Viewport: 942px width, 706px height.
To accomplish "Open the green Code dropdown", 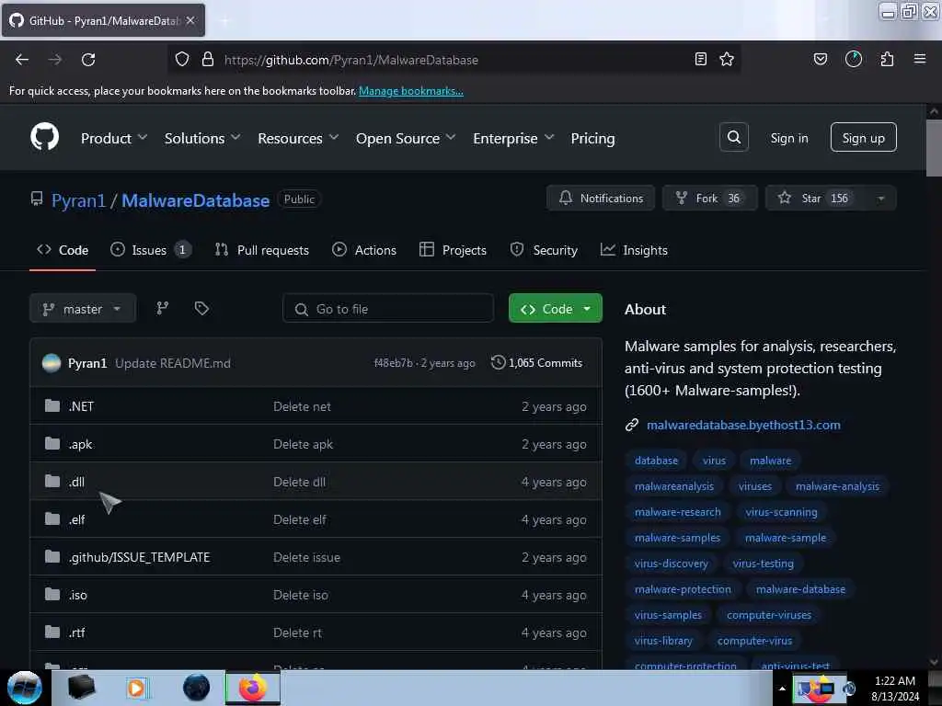I will point(555,309).
